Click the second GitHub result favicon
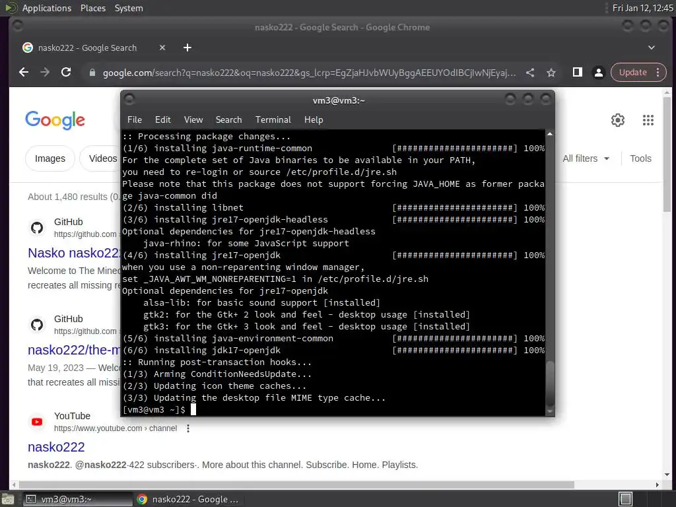The height and width of the screenshot is (507, 676). click(x=37, y=325)
